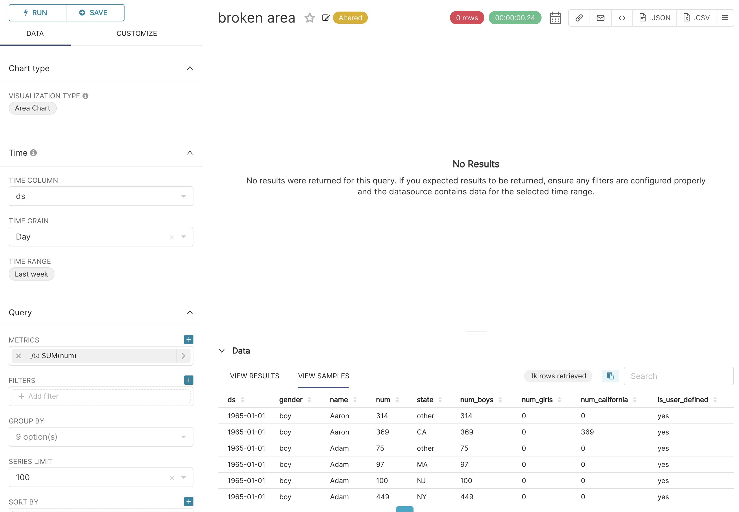Favorite the chart with the star icon
The height and width of the screenshot is (512, 739).
[309, 18]
